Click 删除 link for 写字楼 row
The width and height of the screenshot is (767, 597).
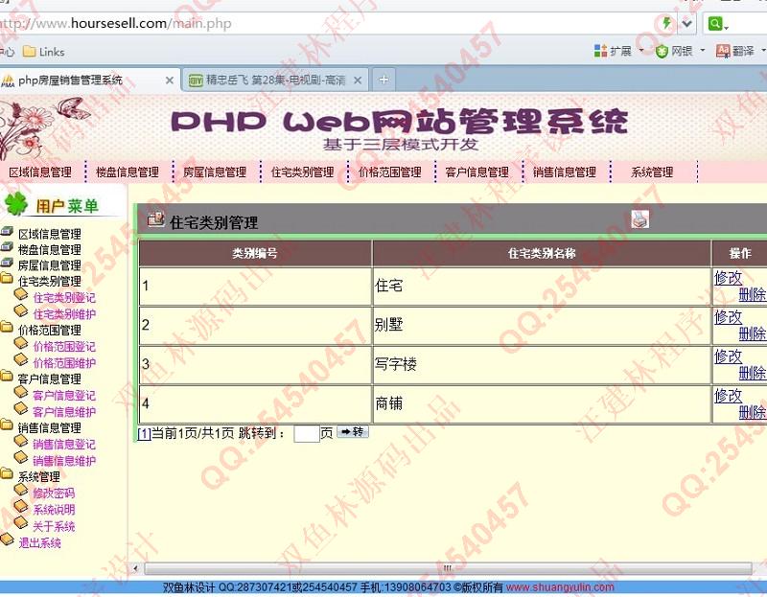coord(753,374)
